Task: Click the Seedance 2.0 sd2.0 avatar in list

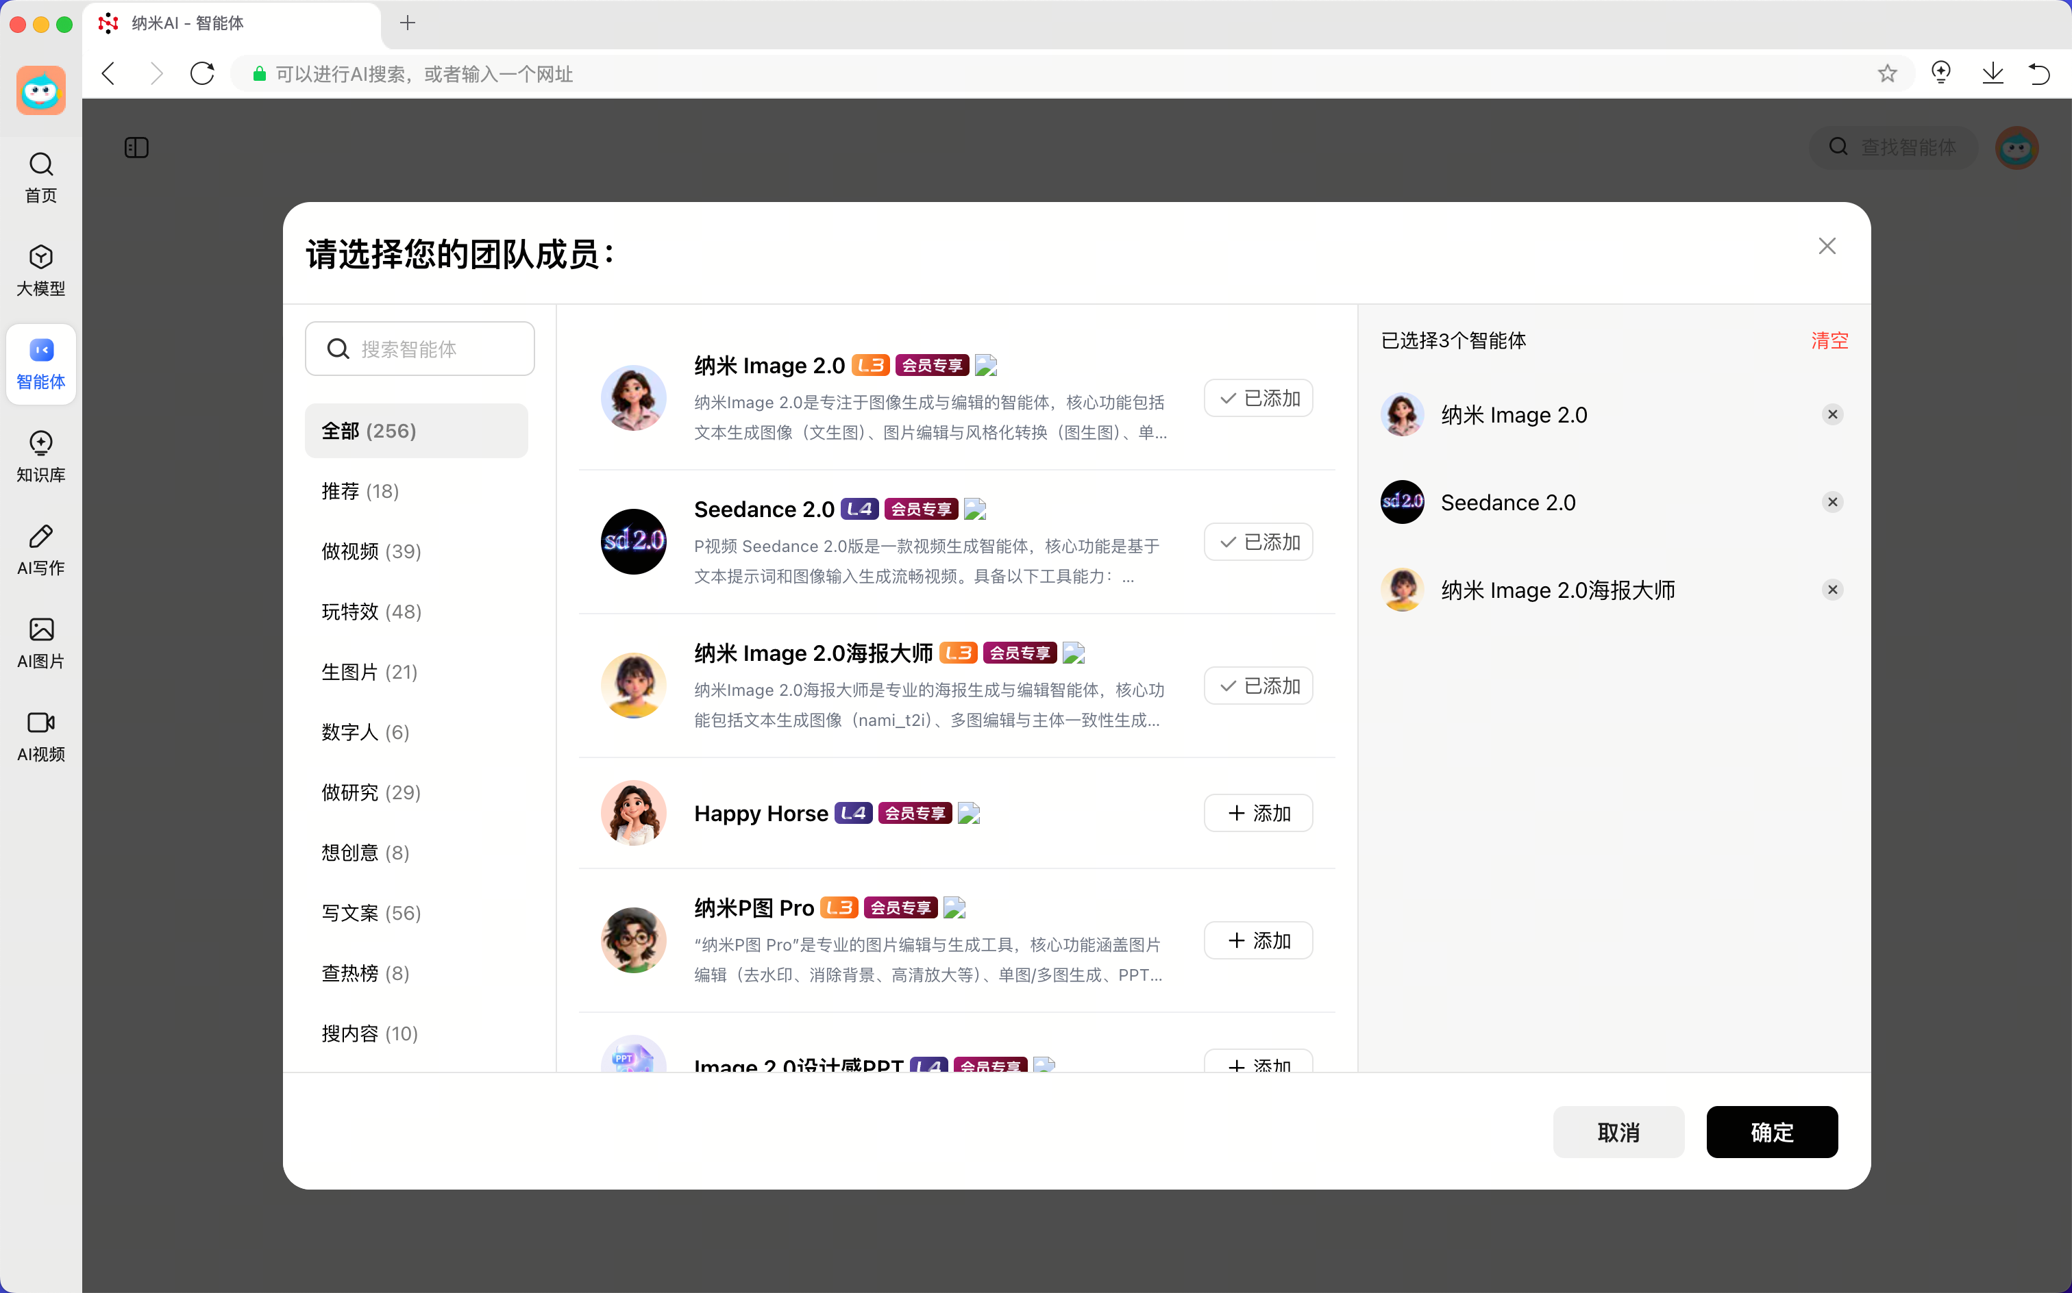Action: point(634,541)
